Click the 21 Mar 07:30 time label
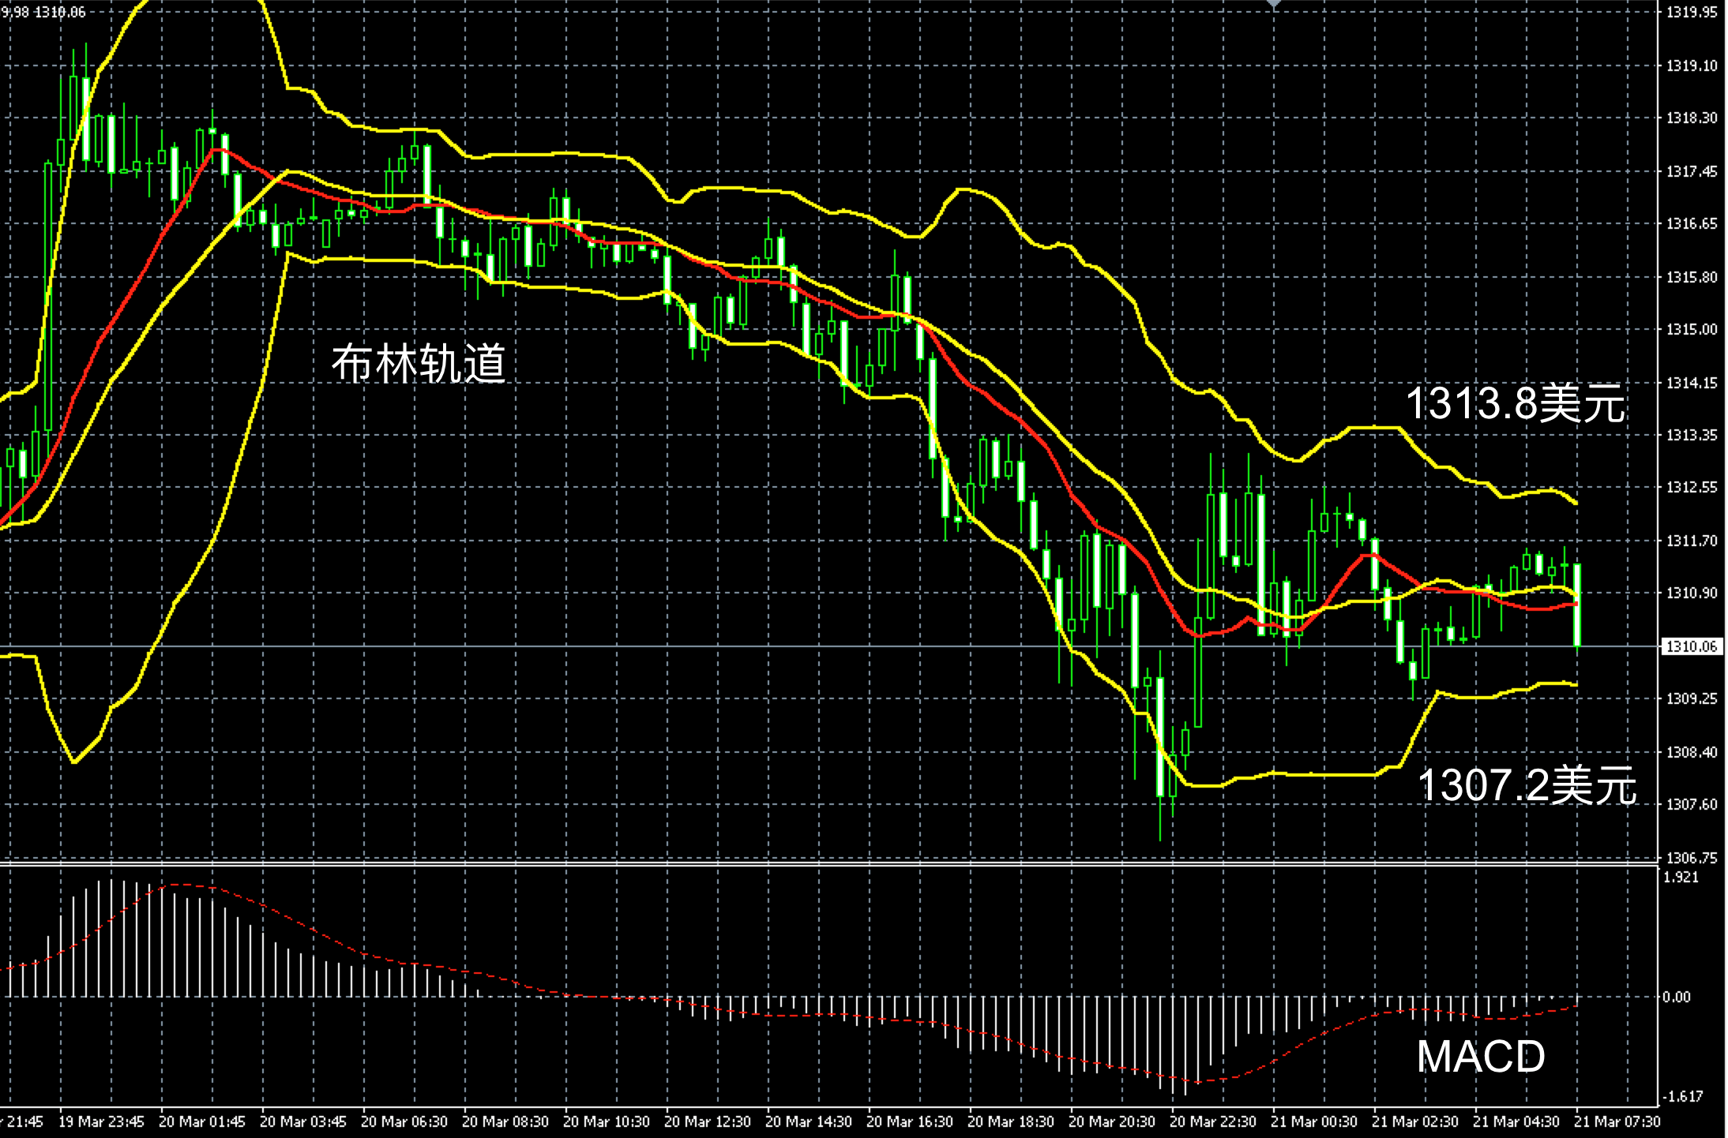1728x1138 pixels. tap(1617, 1121)
